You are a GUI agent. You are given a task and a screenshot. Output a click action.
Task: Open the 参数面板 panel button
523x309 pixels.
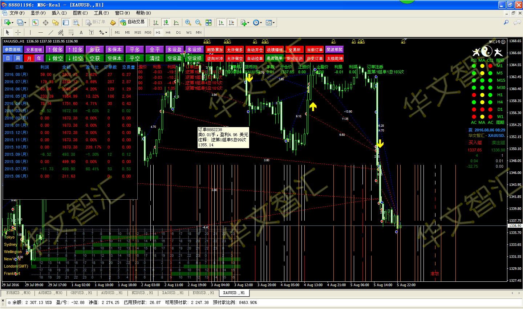click(x=13, y=49)
